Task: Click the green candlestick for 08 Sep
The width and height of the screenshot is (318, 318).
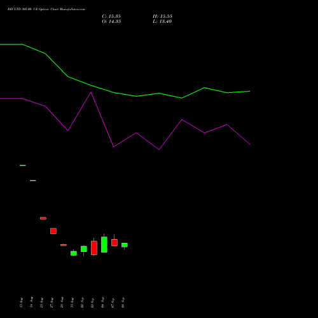Action: click(x=125, y=245)
